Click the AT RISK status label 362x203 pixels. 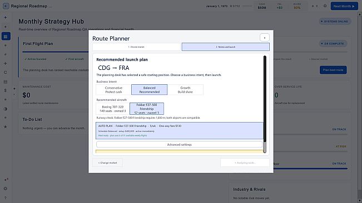click(341, 146)
